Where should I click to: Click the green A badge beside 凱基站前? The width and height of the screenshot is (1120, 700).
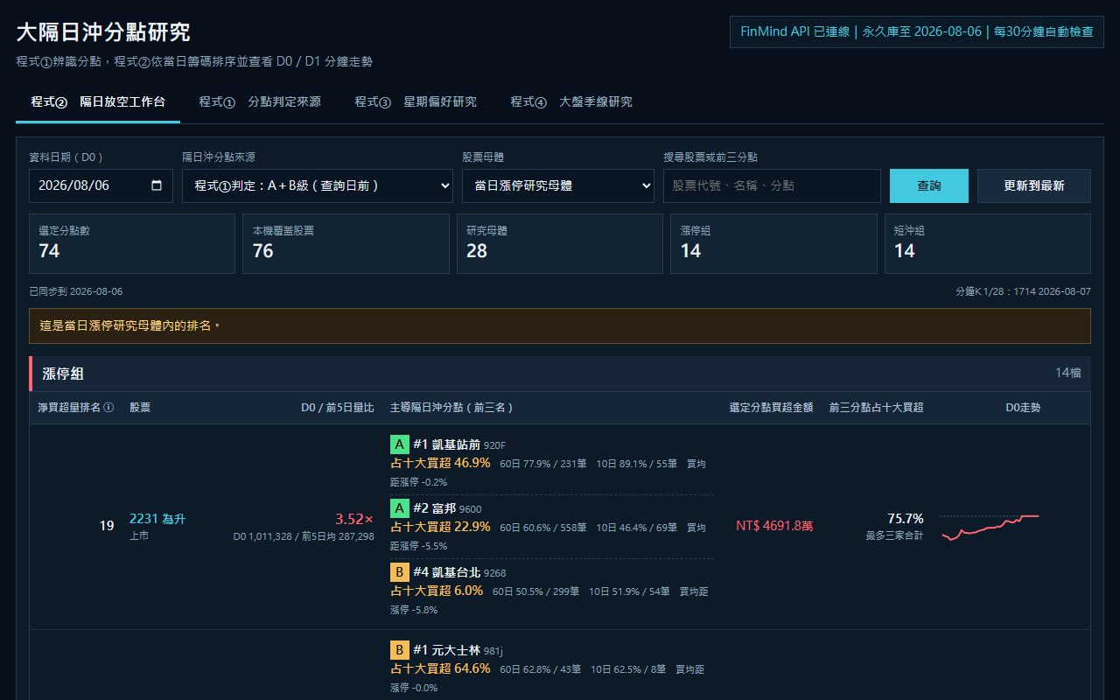click(x=399, y=444)
